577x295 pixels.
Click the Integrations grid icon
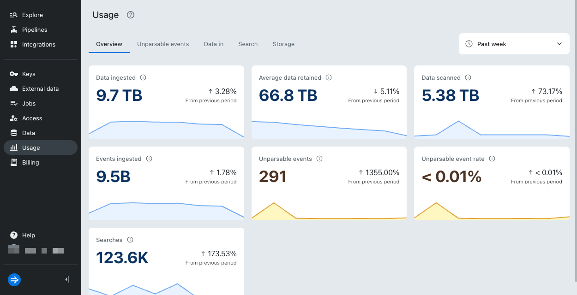(x=14, y=44)
